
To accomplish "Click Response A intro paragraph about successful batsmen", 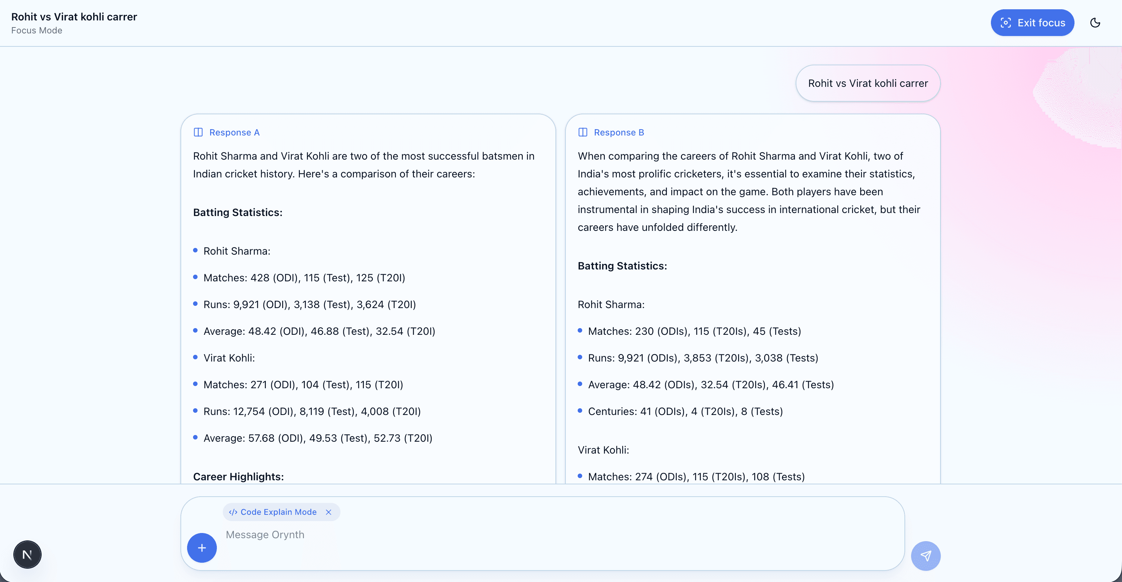I will pyautogui.click(x=364, y=165).
